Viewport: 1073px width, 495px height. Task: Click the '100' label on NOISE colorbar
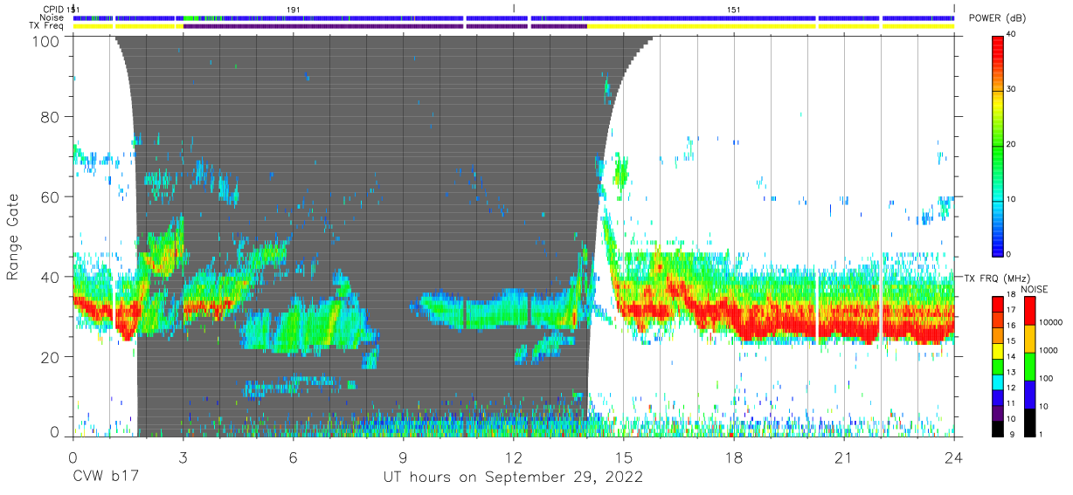tap(1045, 379)
